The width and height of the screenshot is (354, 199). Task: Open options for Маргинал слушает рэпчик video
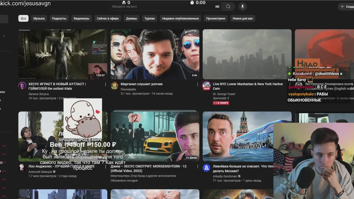pyautogui.click(x=197, y=84)
